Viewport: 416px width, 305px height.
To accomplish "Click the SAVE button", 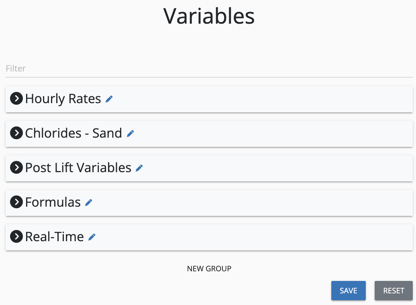I will [x=348, y=291].
